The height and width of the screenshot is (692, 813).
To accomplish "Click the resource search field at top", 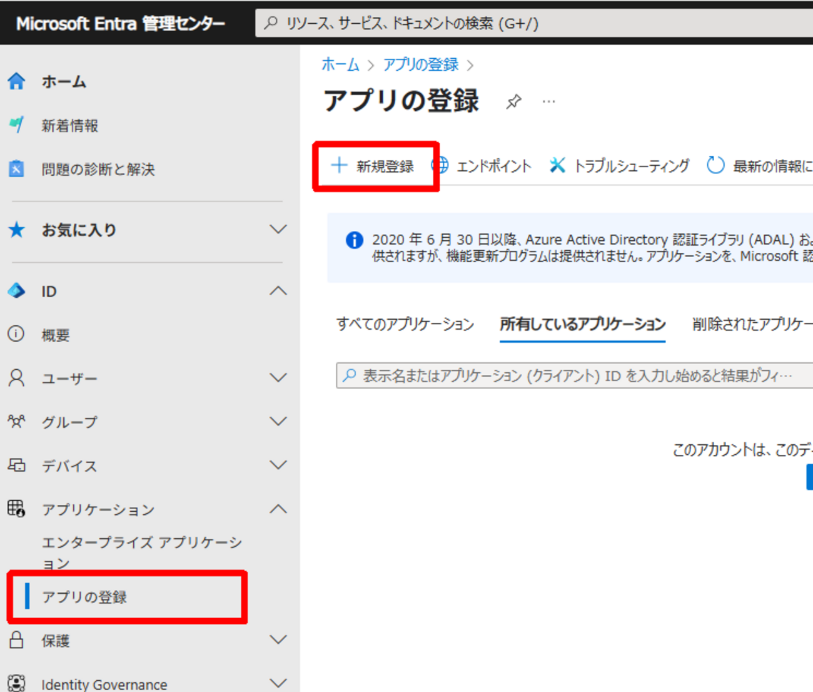I will (534, 23).
